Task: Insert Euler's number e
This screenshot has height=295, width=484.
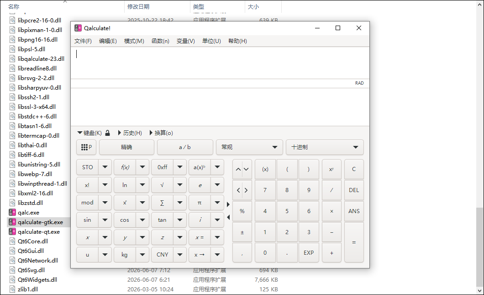Action: coord(200,185)
